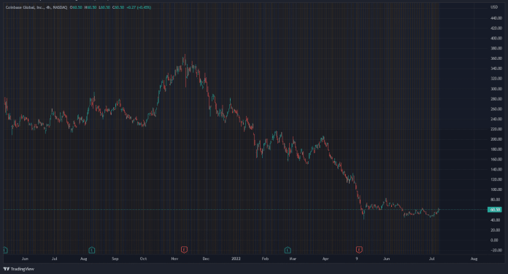Click the Mar label on time axis
The image size is (508, 274).
coord(293,259)
